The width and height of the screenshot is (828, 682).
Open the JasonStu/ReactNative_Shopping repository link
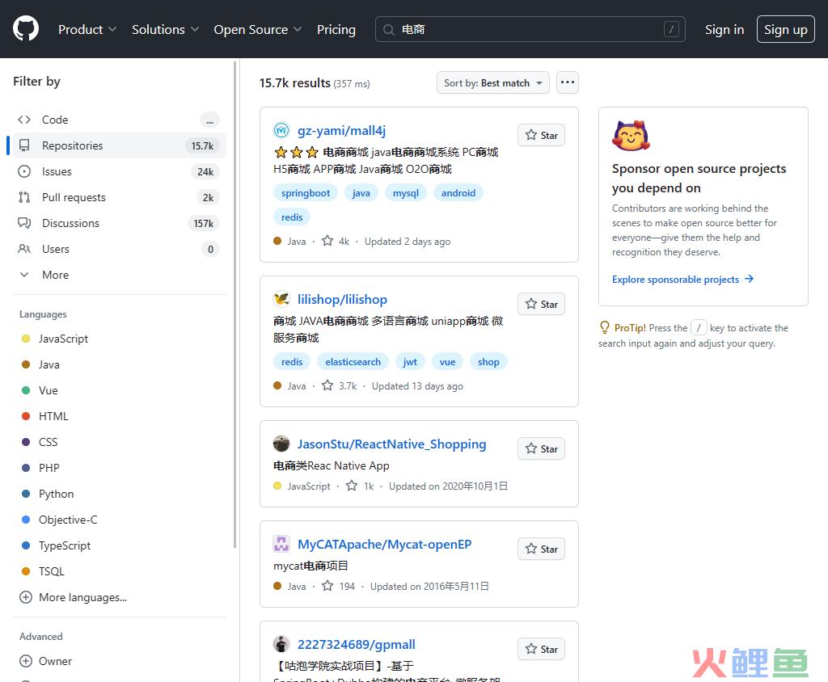pyautogui.click(x=392, y=444)
